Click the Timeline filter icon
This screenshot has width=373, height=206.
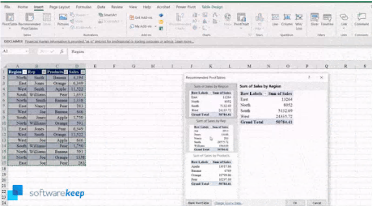[328, 19]
